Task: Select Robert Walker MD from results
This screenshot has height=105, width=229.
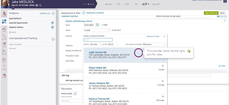Action: pos(125,71)
